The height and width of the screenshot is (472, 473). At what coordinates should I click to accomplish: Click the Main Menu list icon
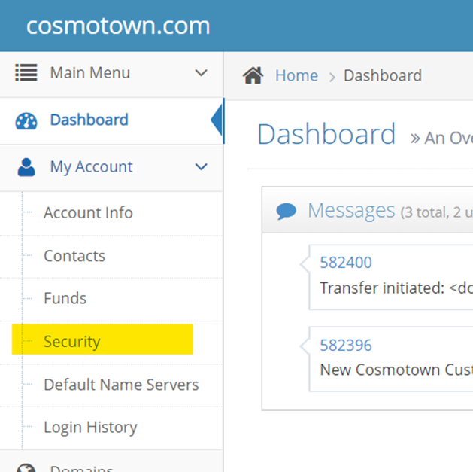(26, 73)
